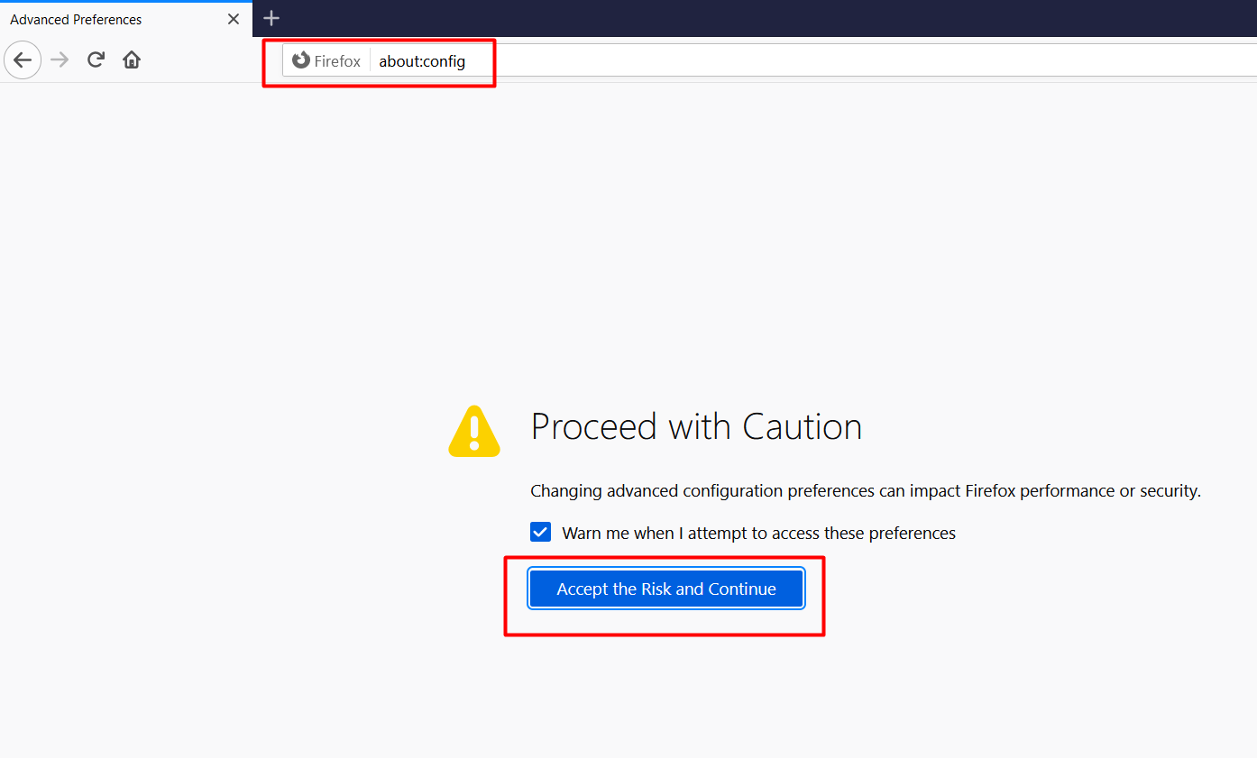Click the forward arrow navigation button
The width and height of the screenshot is (1257, 758).
[60, 60]
